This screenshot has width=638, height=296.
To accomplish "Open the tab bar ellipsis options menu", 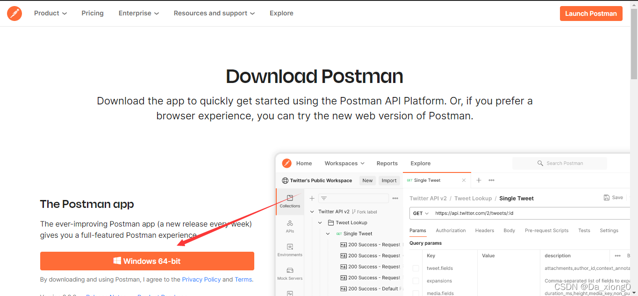I will point(491,180).
